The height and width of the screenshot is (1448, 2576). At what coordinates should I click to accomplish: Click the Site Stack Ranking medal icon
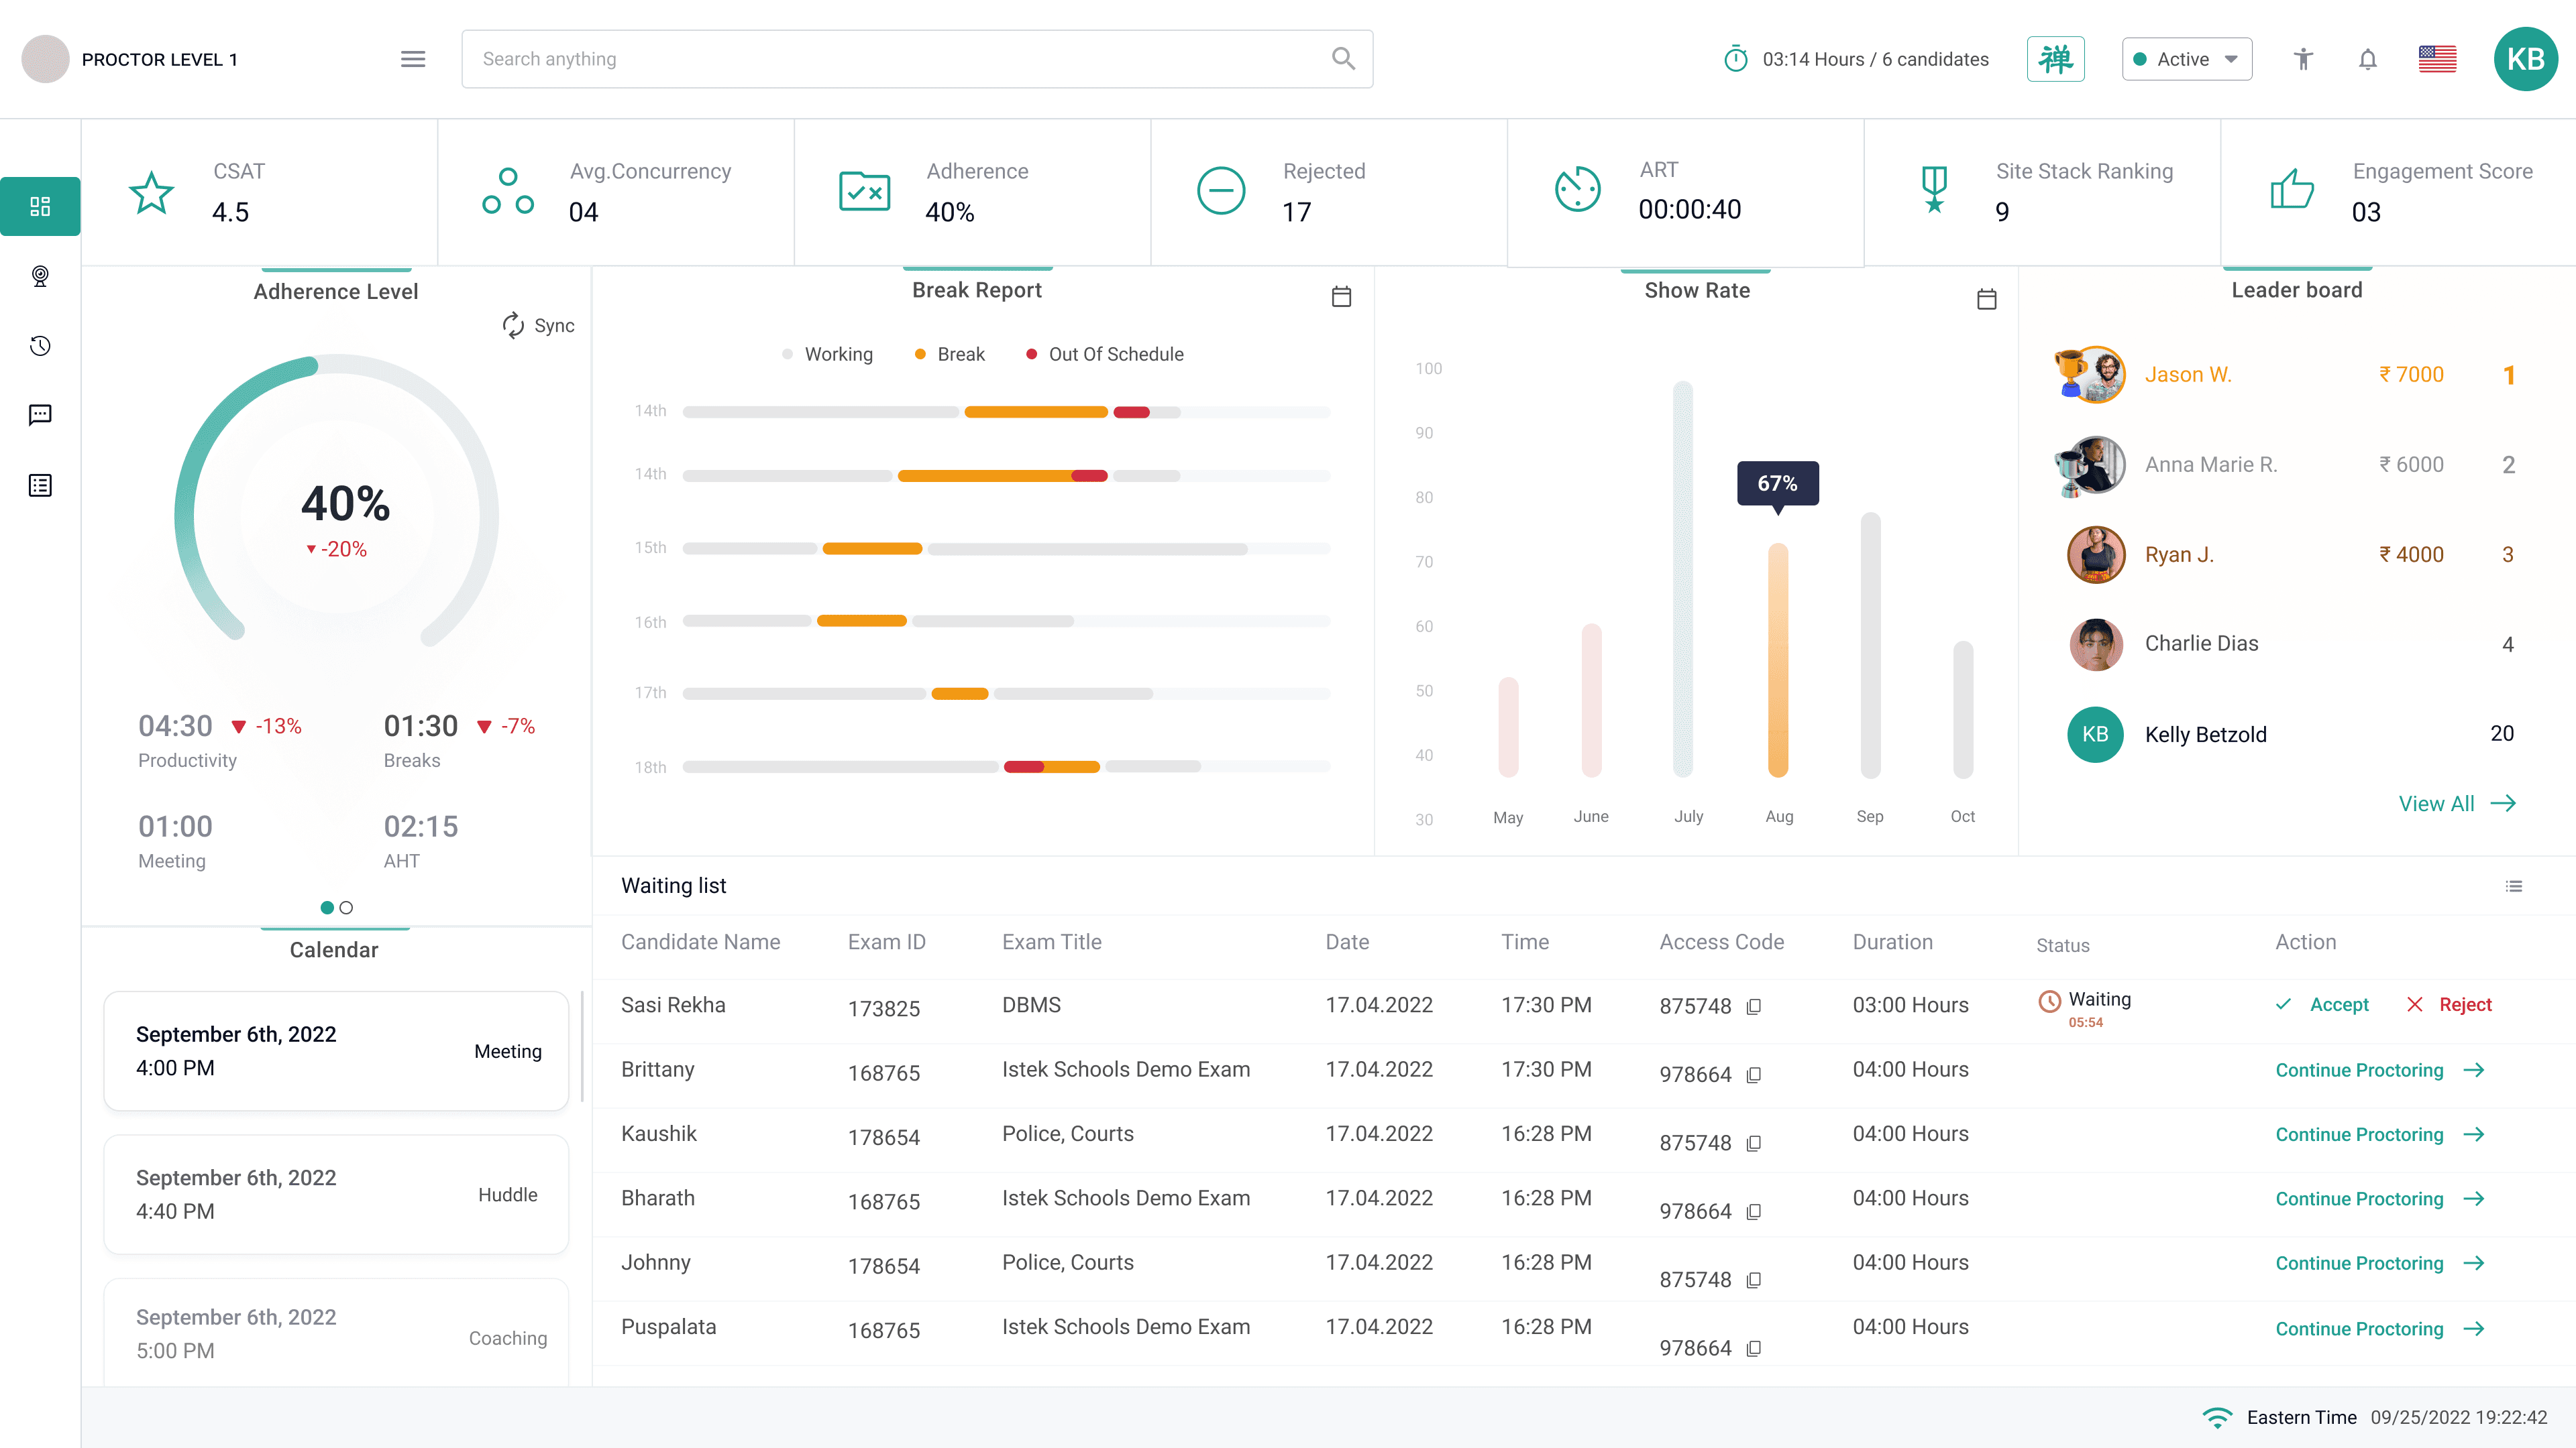click(1934, 190)
